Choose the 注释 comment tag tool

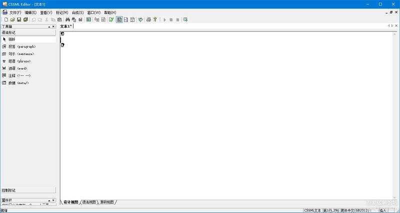(x=19, y=75)
